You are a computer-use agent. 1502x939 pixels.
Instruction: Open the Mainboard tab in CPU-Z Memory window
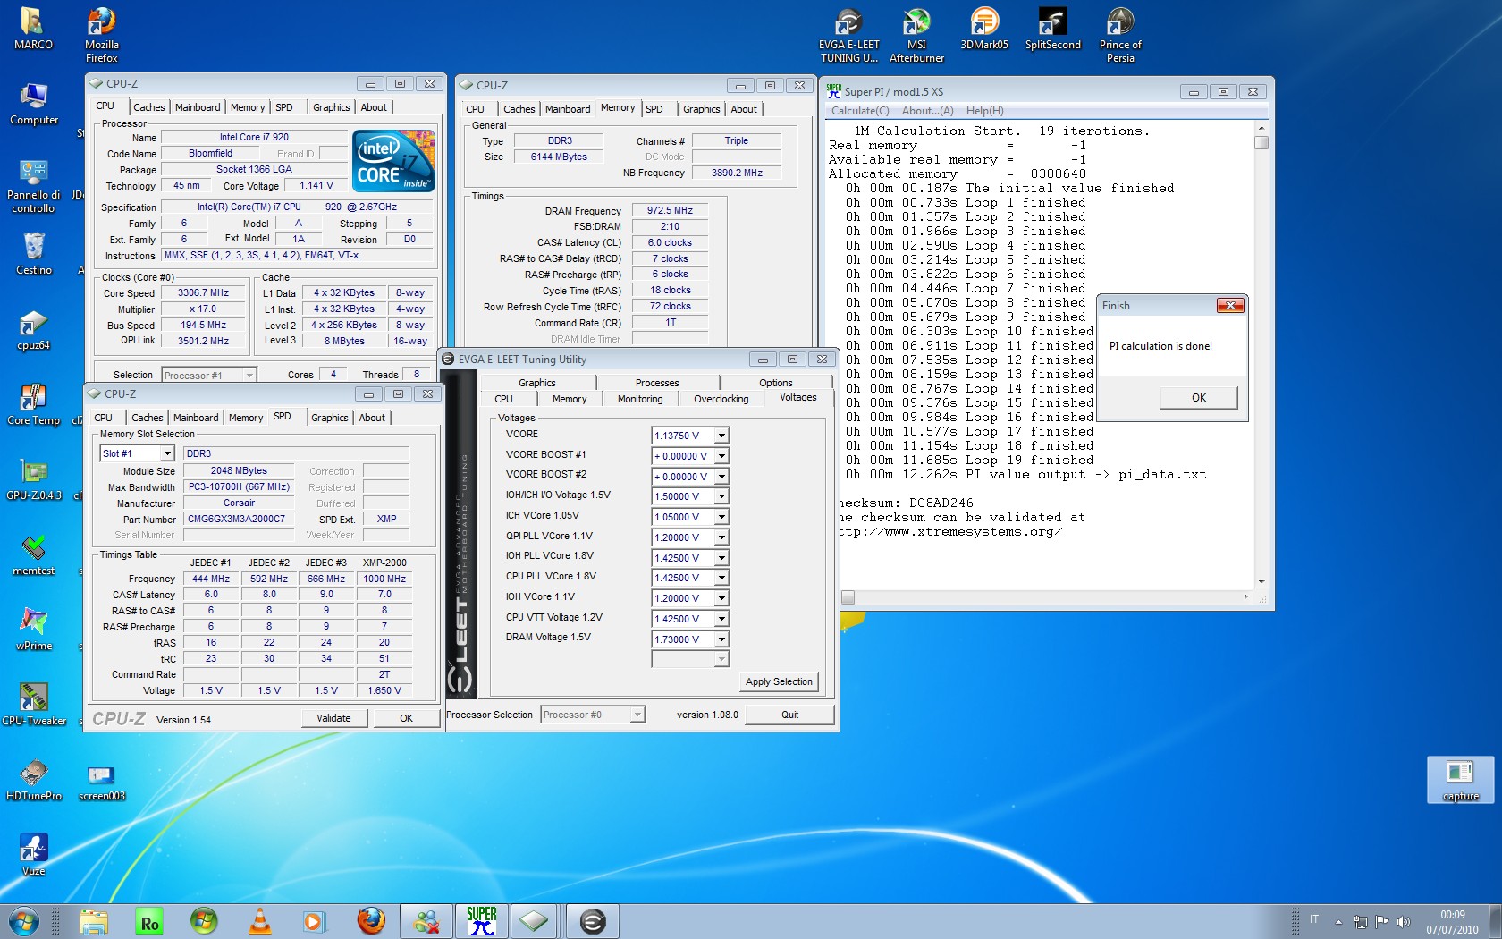click(x=568, y=109)
